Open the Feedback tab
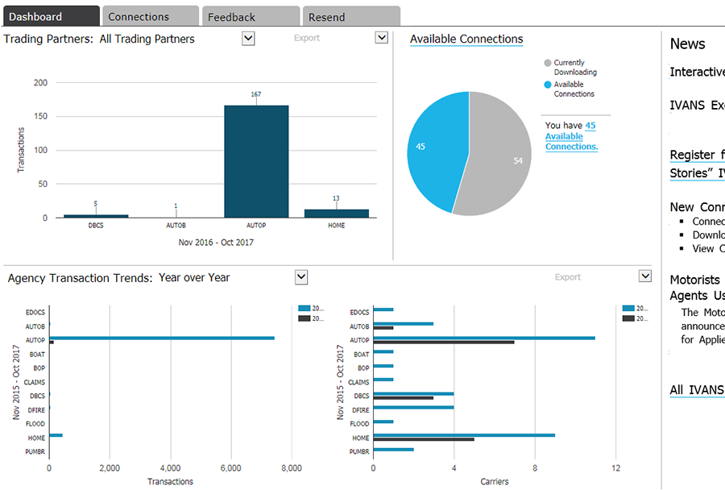This screenshot has height=490, width=725. (249, 17)
